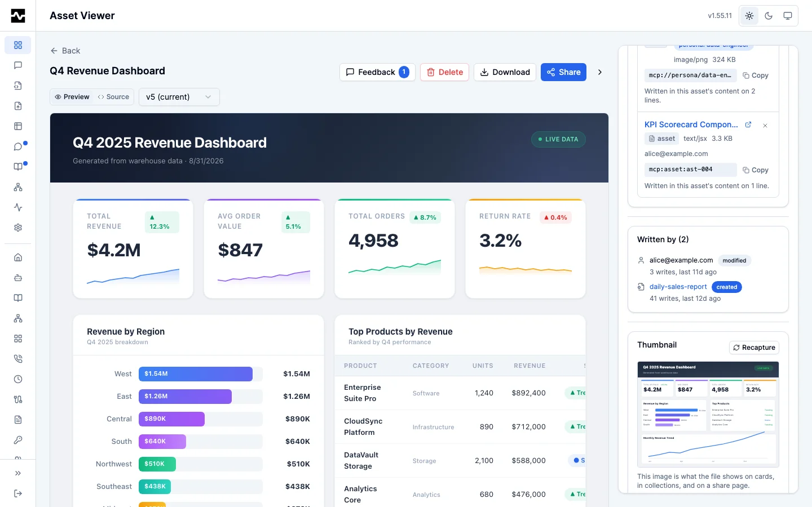Viewport: 812px width, 507px height.
Task: Click the South $640K region bar
Action: [162, 442]
